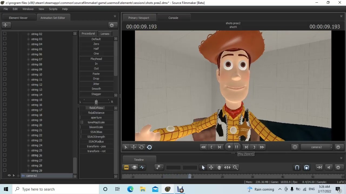Screen dimensions: 346x194
Task: Select the viewport selection arrow tool
Action: tap(126, 147)
